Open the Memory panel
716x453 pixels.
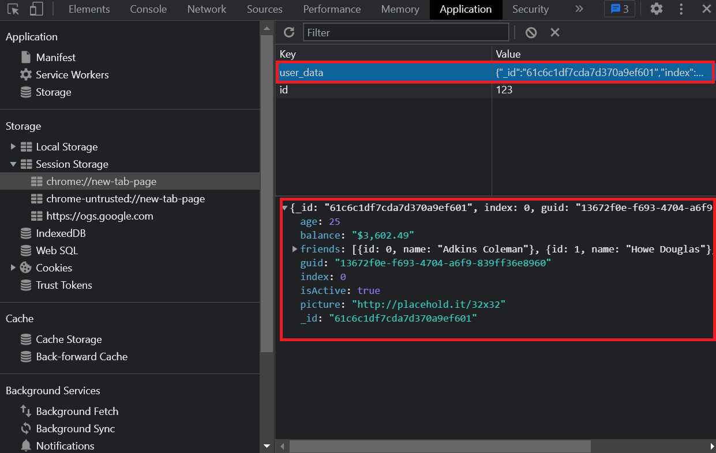(x=400, y=9)
